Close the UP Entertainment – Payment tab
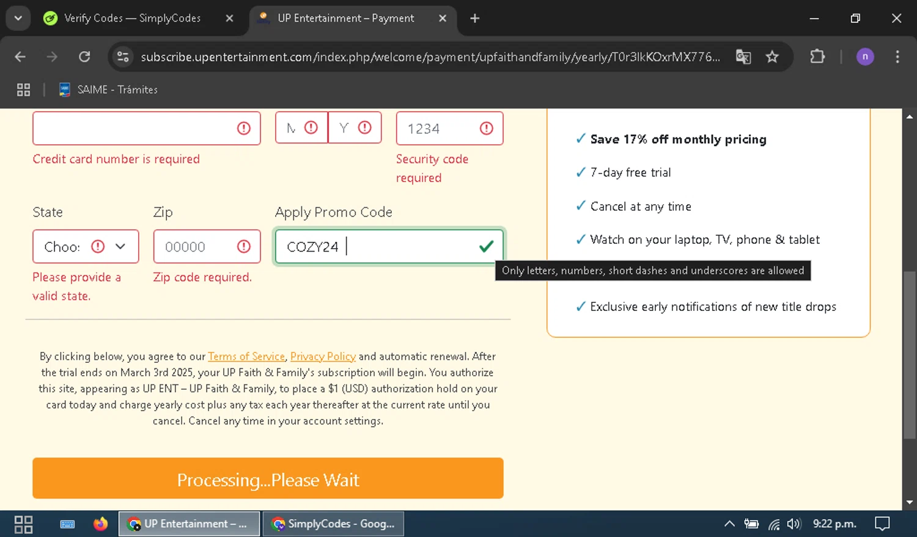917x537 pixels. coord(443,18)
